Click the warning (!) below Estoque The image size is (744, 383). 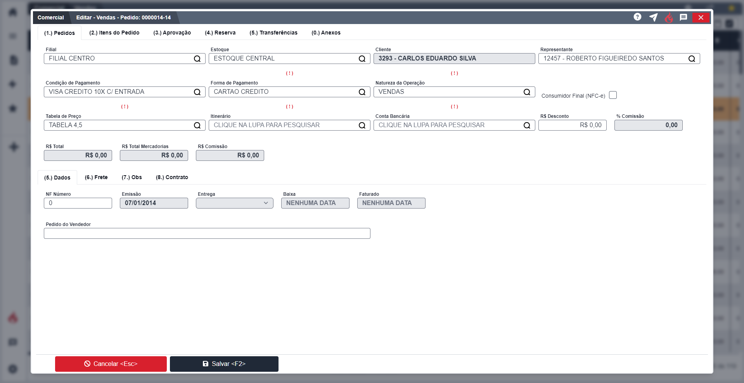pos(290,73)
